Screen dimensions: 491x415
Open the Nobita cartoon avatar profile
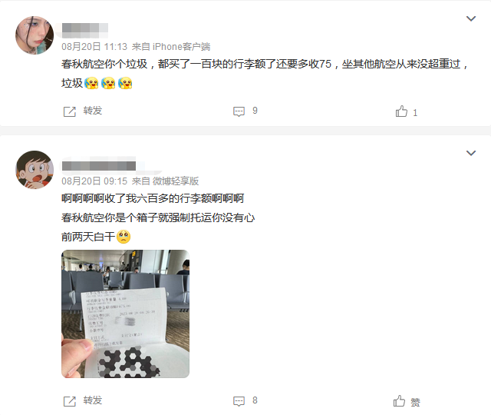pos(35,170)
